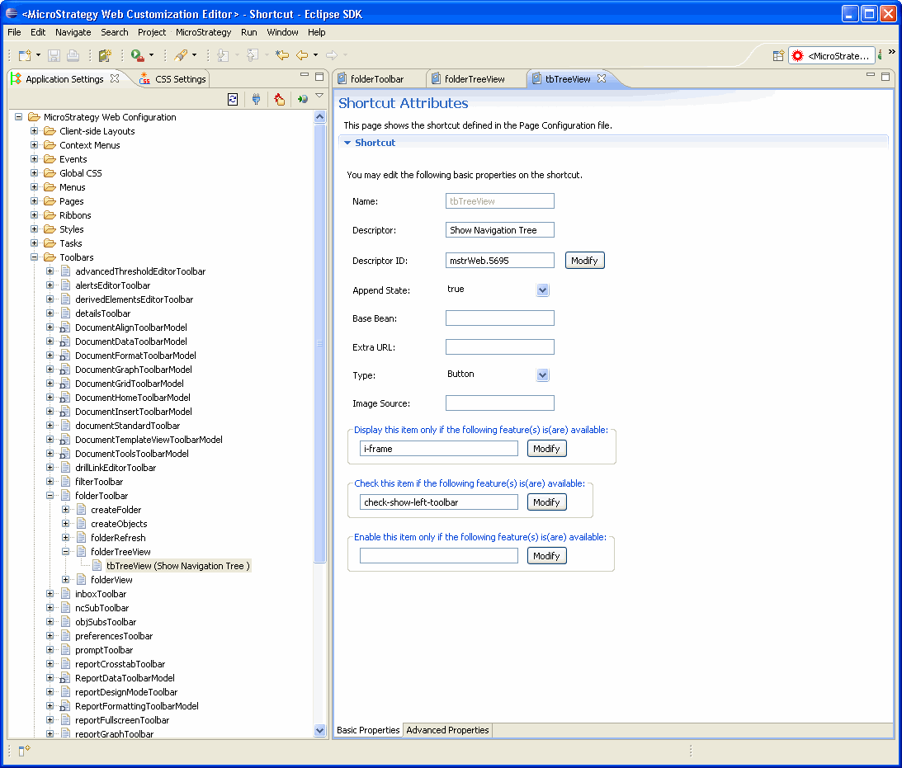Click the flashlight Search toolbar icon
The image size is (902, 768).
[x=181, y=55]
